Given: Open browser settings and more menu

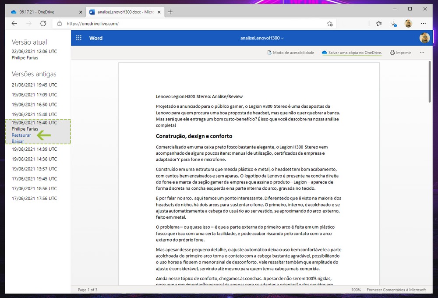Looking at the screenshot, I should pyautogui.click(x=424, y=24).
